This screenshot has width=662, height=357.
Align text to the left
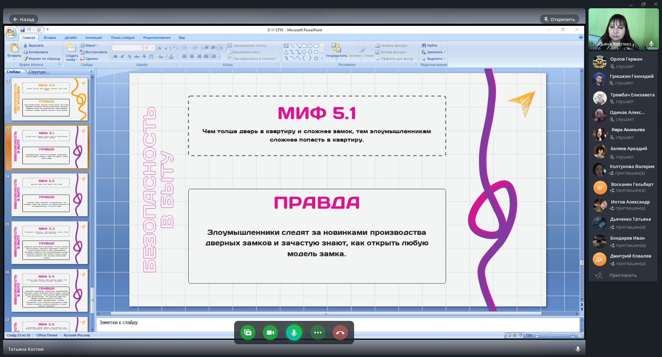click(185, 56)
